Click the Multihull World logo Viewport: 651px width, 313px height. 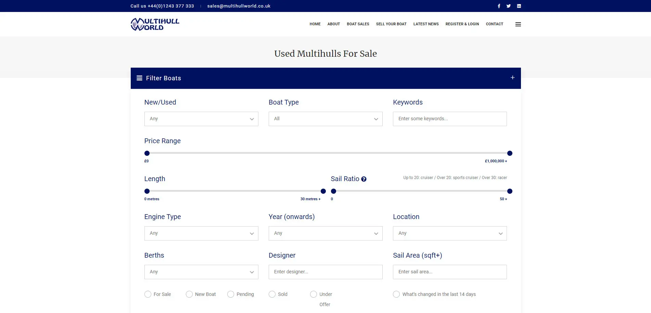click(x=155, y=24)
